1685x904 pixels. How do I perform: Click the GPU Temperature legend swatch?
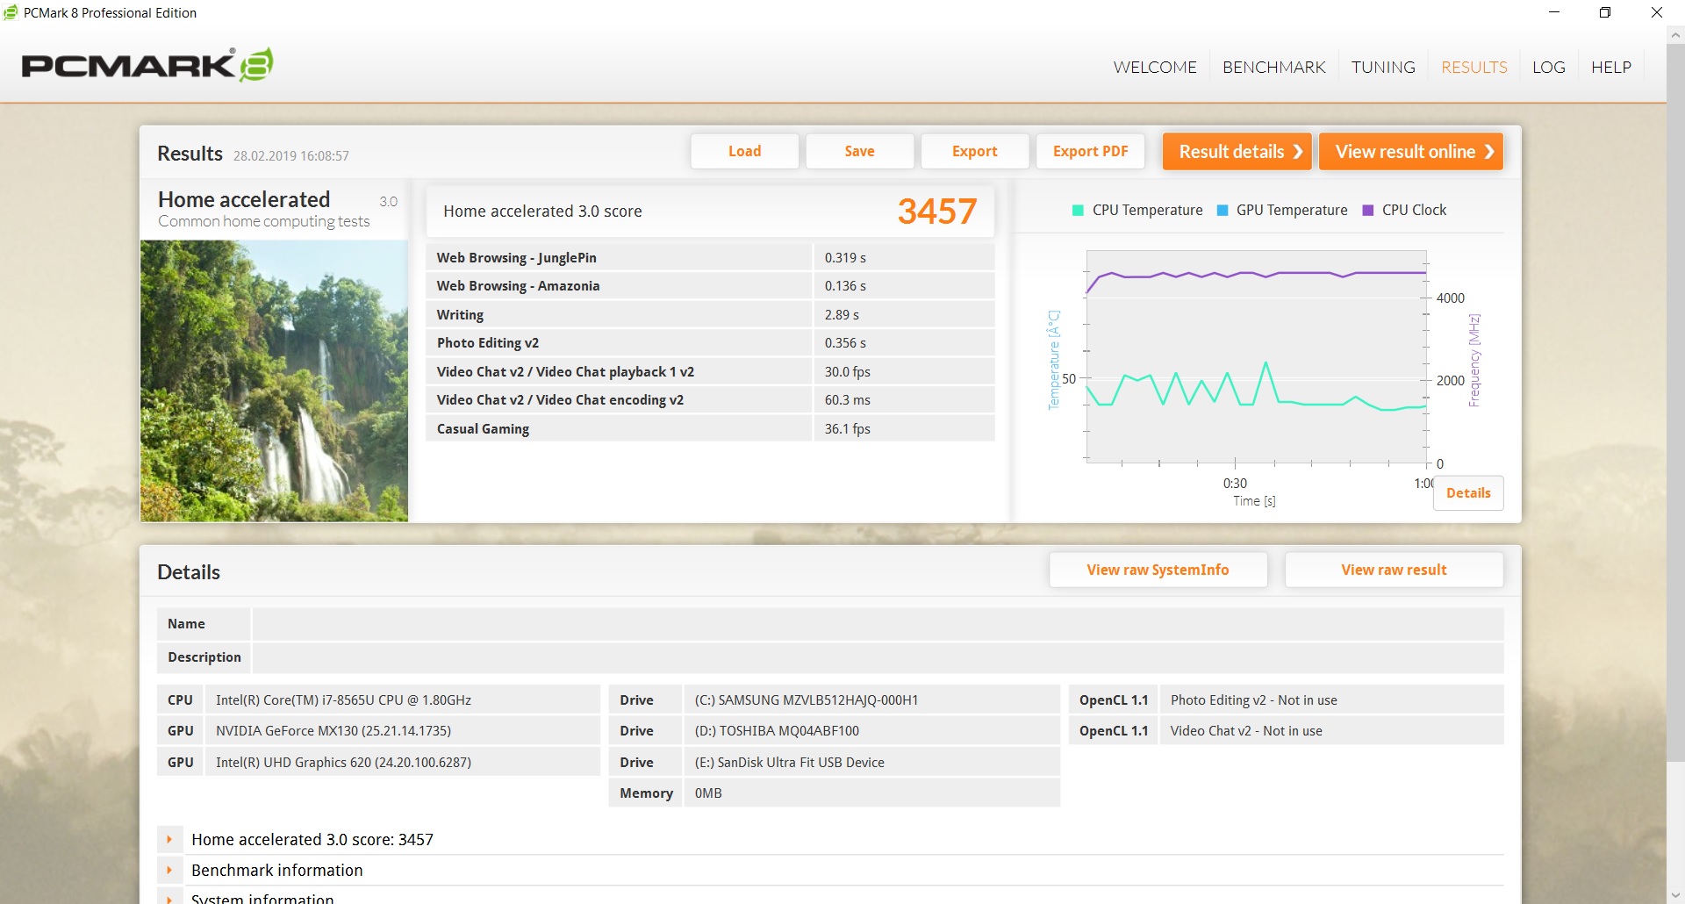1223,211
